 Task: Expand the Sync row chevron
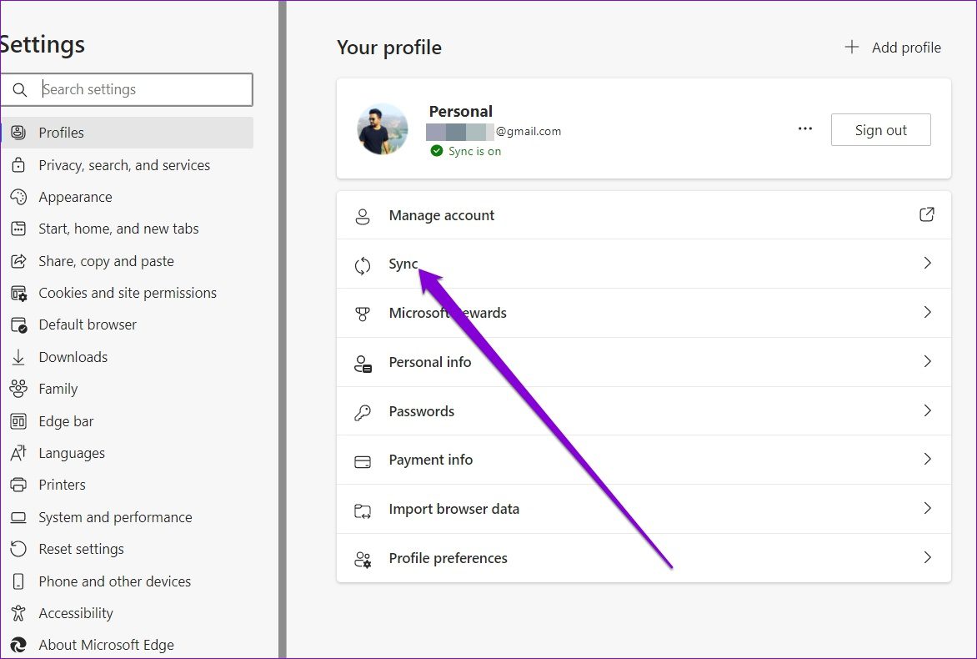(x=927, y=263)
